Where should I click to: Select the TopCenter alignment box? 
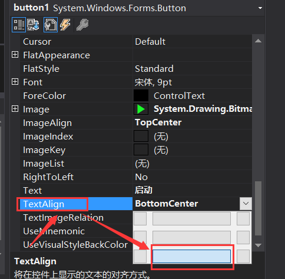point(191,218)
